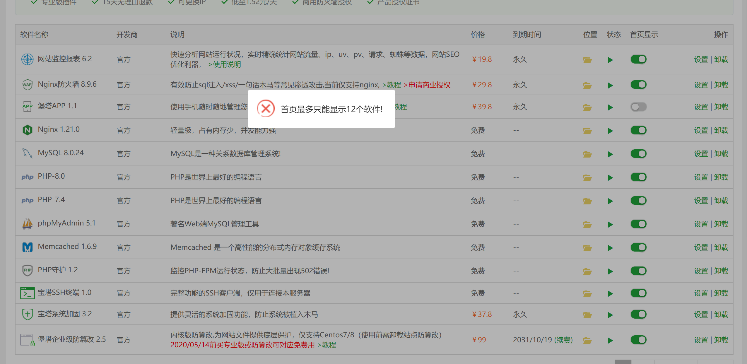Click the 软件名称 column header
Viewport: 747px width, 364px height.
34,35
